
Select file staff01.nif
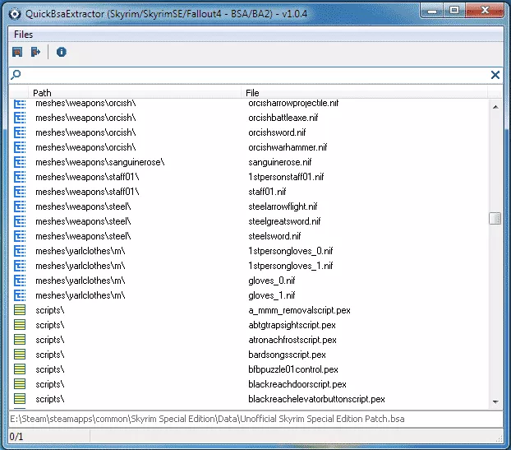pyautogui.click(x=267, y=192)
